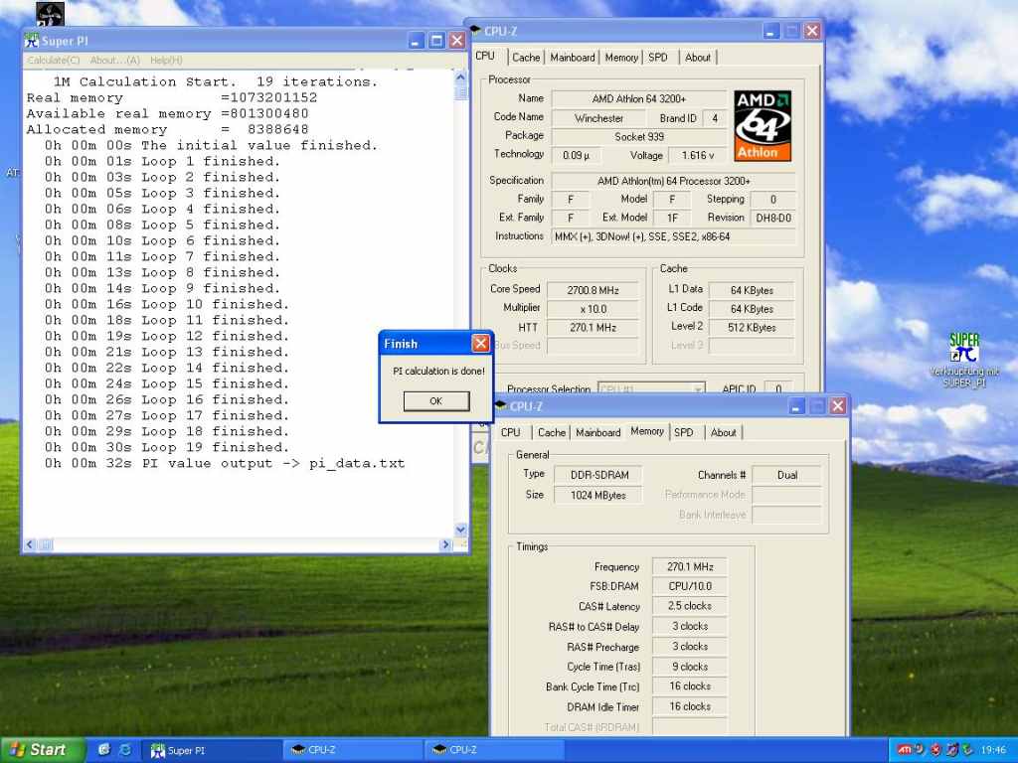Minimize the upper CPU-Z window

[770, 31]
